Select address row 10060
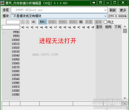 coord(16,63)
